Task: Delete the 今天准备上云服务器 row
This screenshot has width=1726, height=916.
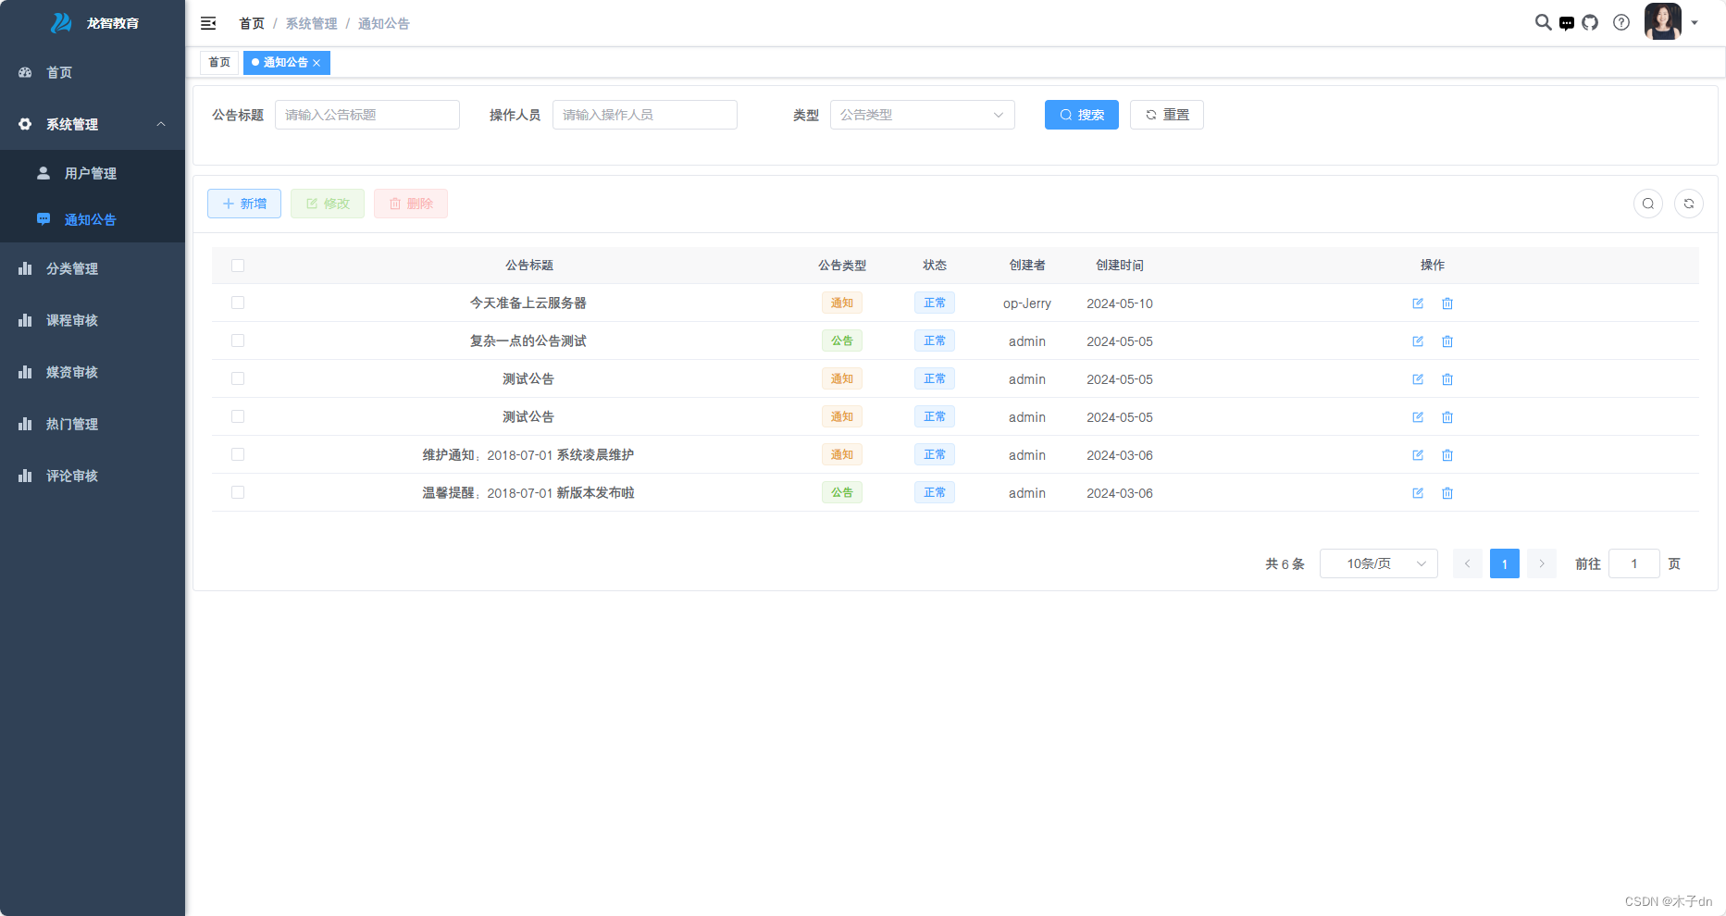Action: (x=1447, y=303)
